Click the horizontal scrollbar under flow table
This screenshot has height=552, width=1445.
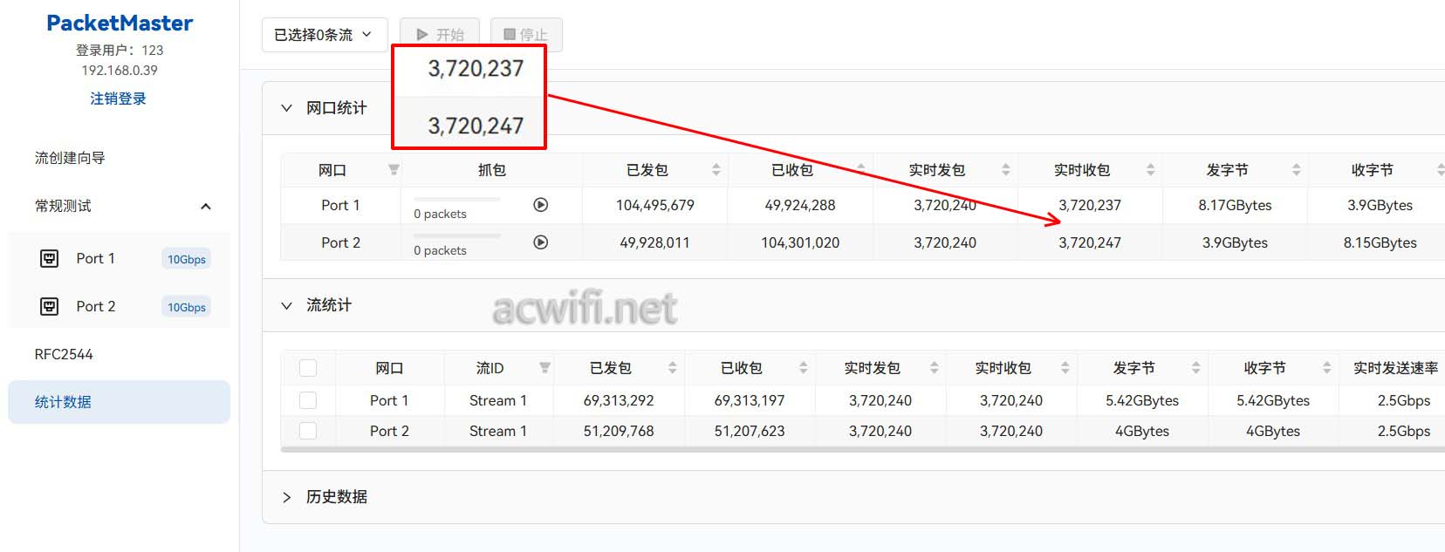pos(785,450)
